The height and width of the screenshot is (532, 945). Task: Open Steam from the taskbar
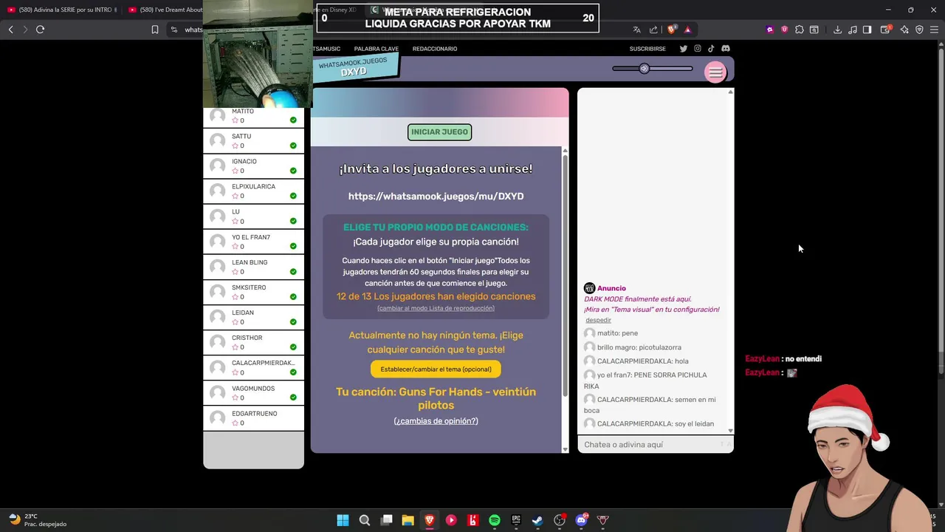[x=537, y=520]
